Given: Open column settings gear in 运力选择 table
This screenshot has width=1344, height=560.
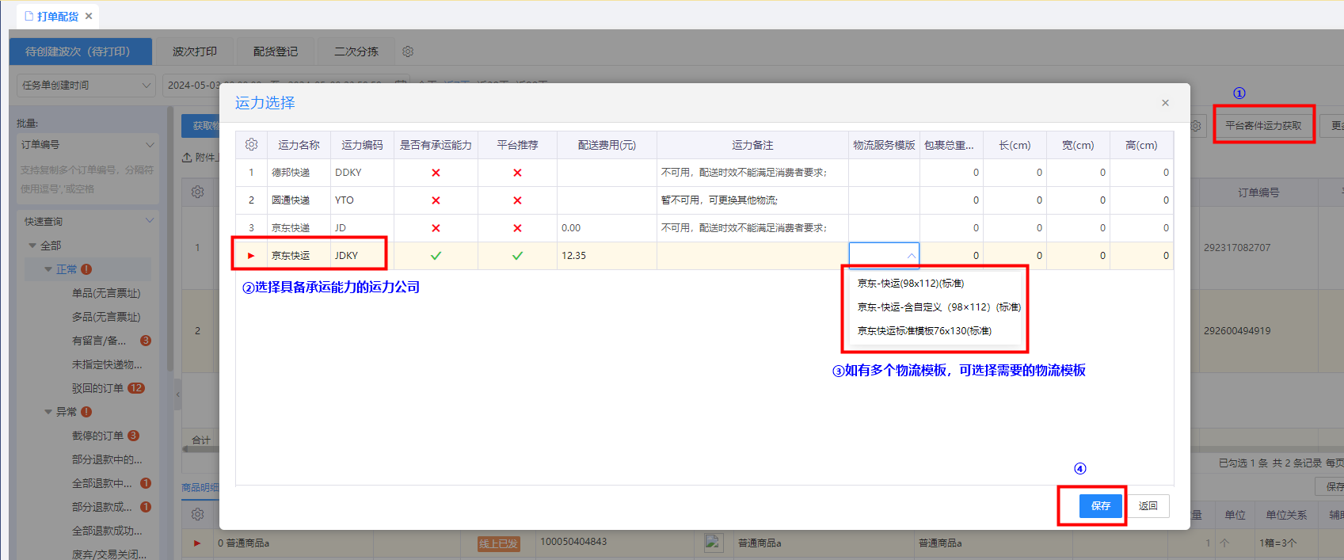Looking at the screenshot, I should (251, 145).
